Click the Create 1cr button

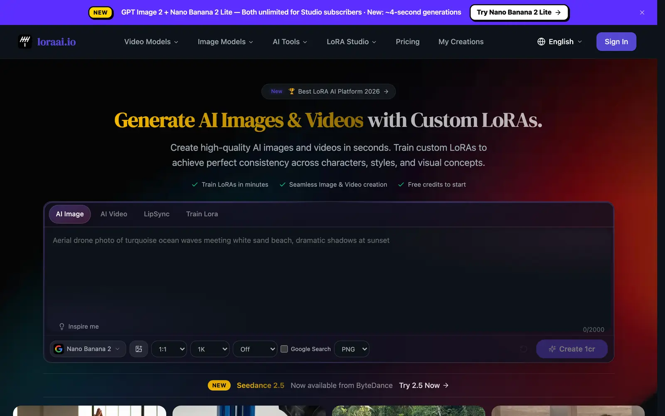click(572, 349)
